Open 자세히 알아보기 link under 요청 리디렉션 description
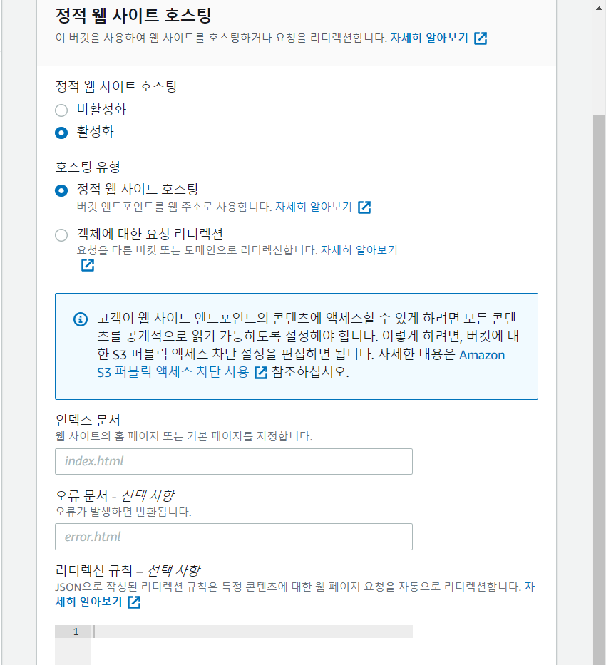 tap(359, 249)
